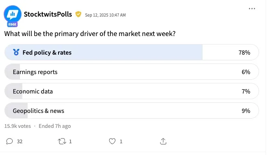Viewport: 268px width, 155px height.
Task: Select the Economic data poll option
Action: [x=132, y=91]
